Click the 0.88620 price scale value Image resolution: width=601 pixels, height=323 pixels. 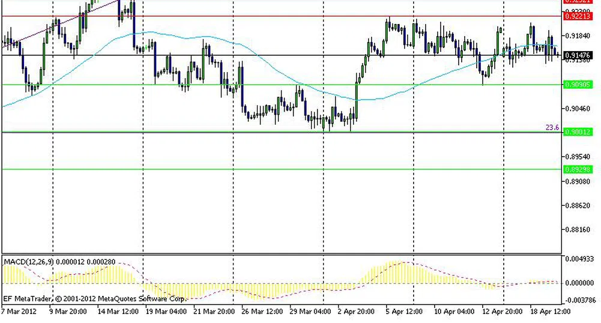pos(578,205)
